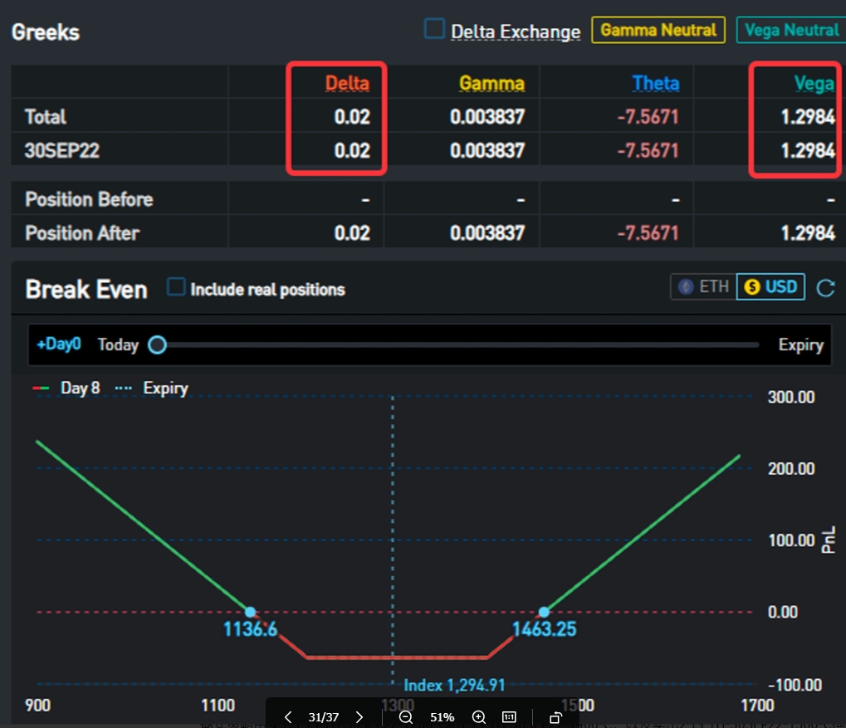Click the lower break-even point 1136.6
Screen dimensions: 846x728
tap(250, 612)
